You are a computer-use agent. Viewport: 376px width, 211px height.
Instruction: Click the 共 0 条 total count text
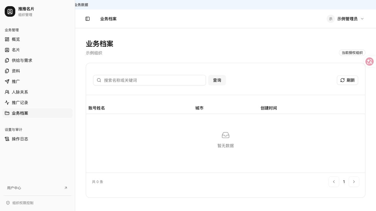(x=98, y=182)
